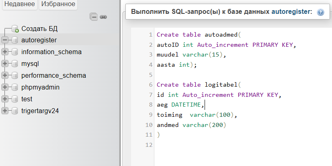Follow the autoregister link in query header
This screenshot has height=166, width=332.
pos(292,12)
